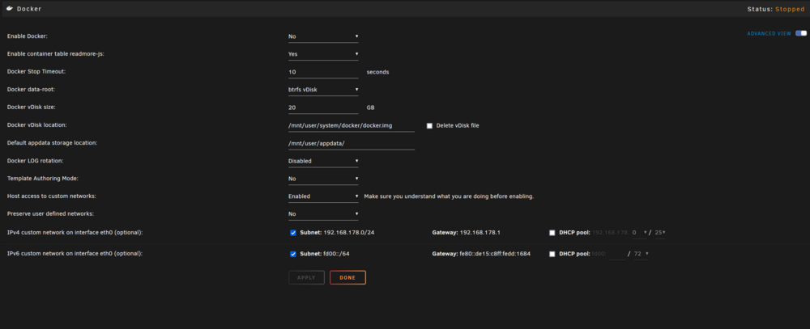Open the Enable Docker dropdown
This screenshot has height=329, width=810.
[323, 36]
